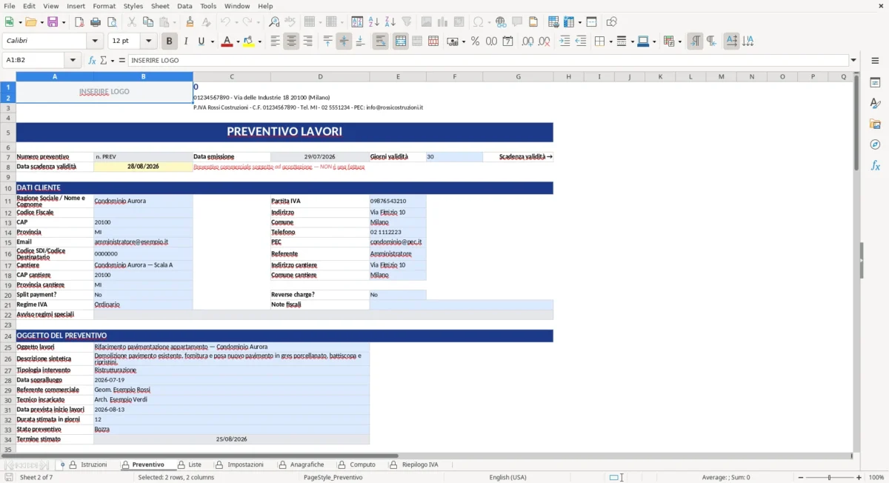Click the Insert Chart icon
This screenshot has height=483, width=889.
(443, 22)
